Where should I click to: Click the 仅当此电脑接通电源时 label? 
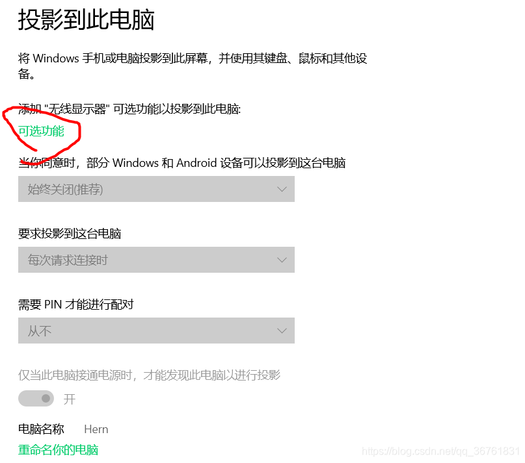(150, 375)
